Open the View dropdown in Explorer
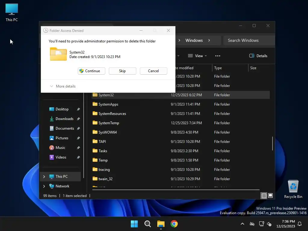Screen dimensions: 308x231 click(x=197, y=56)
